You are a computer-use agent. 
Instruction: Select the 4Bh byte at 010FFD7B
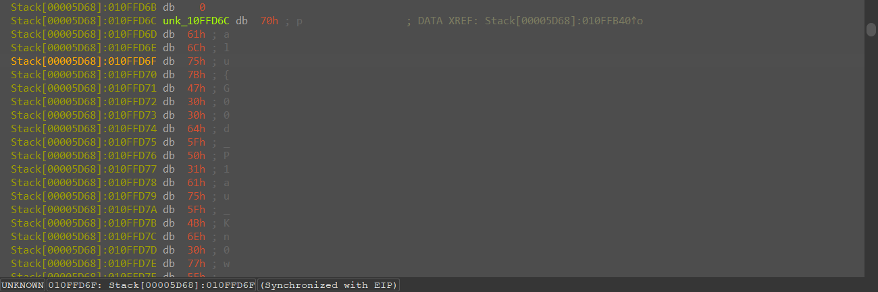(196, 223)
